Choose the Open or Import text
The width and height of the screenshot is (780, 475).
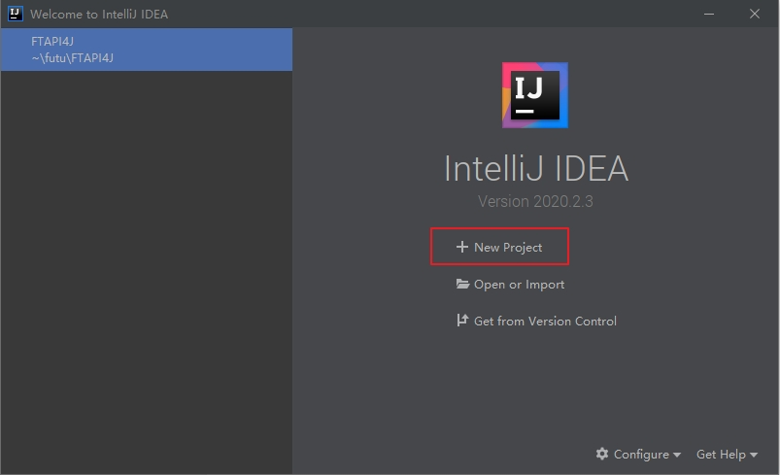coord(519,285)
